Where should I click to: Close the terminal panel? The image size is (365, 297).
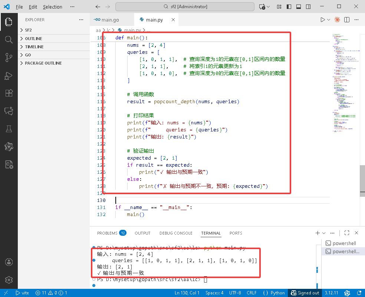click(x=356, y=233)
